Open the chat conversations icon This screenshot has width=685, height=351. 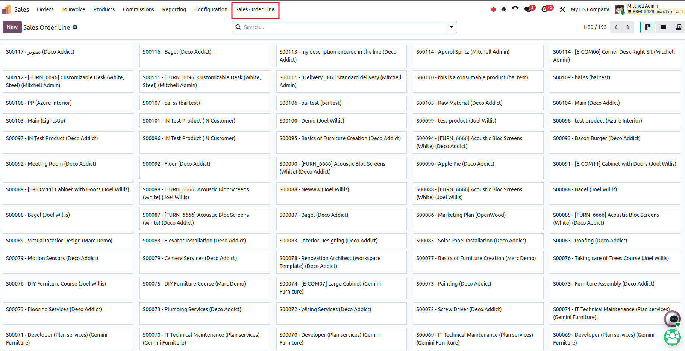click(528, 9)
